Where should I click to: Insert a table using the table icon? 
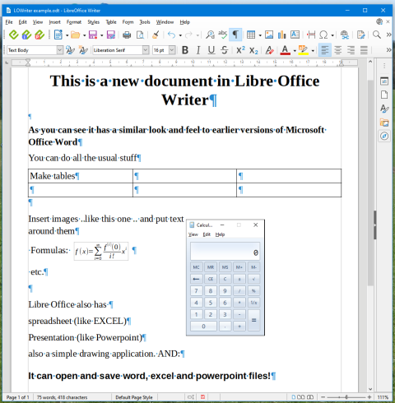251,35
